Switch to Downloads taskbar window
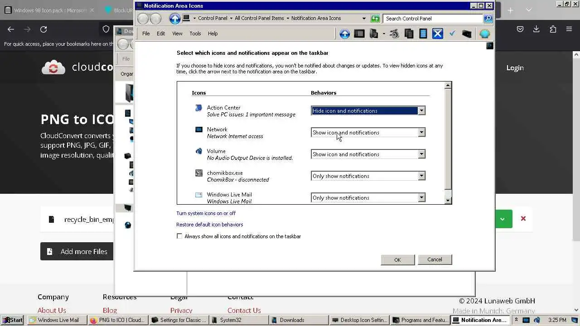The height and width of the screenshot is (326, 580). pos(299,320)
